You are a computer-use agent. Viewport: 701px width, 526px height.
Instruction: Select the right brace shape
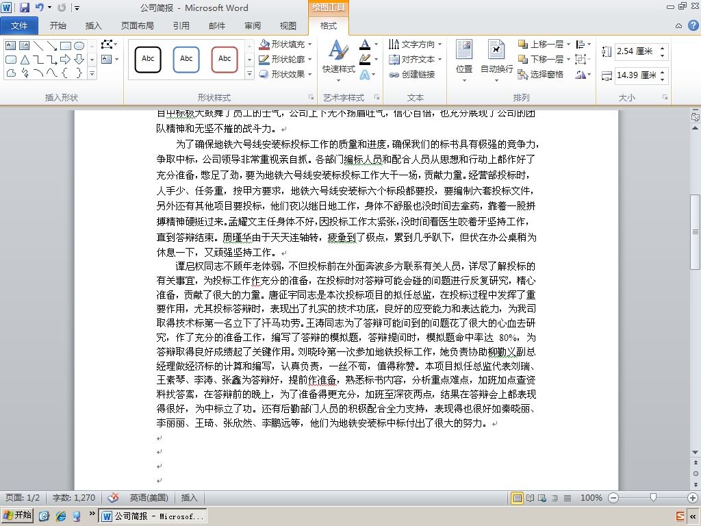pos(79,73)
